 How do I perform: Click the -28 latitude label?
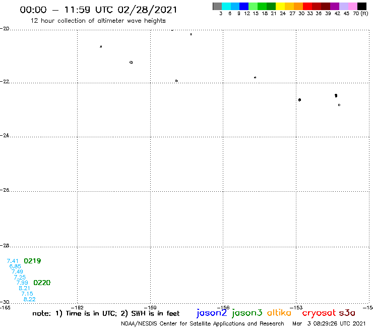5,245
